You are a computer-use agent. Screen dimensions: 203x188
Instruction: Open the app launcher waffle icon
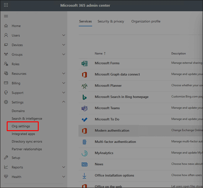point(6,5)
